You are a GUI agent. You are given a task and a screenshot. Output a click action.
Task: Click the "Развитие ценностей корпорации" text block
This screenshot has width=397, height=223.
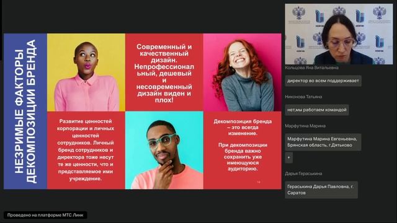point(86,150)
